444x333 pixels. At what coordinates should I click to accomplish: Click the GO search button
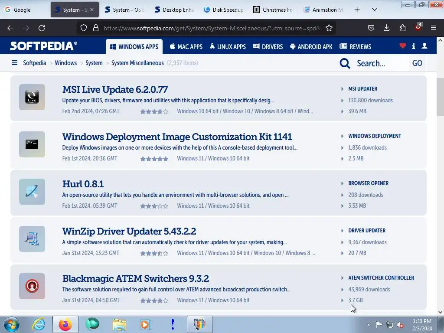pyautogui.click(x=417, y=63)
